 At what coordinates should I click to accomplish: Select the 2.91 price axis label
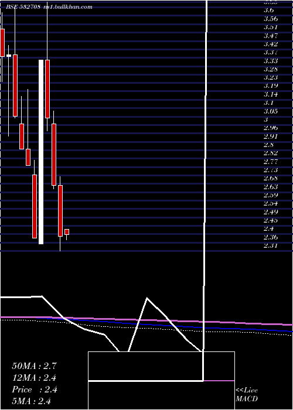pyautogui.click(x=271, y=136)
